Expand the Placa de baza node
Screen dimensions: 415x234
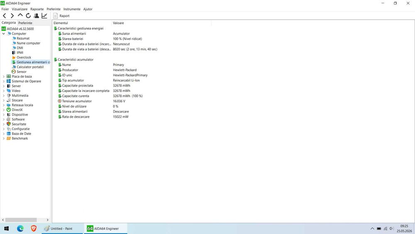(3, 76)
